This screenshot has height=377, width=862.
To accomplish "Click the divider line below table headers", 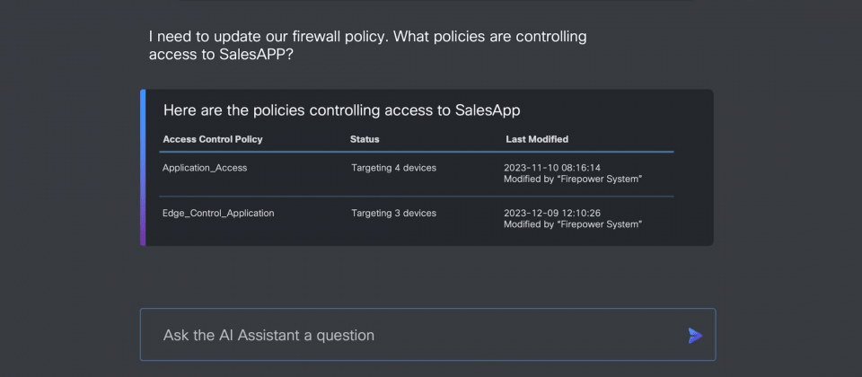I will pos(416,152).
